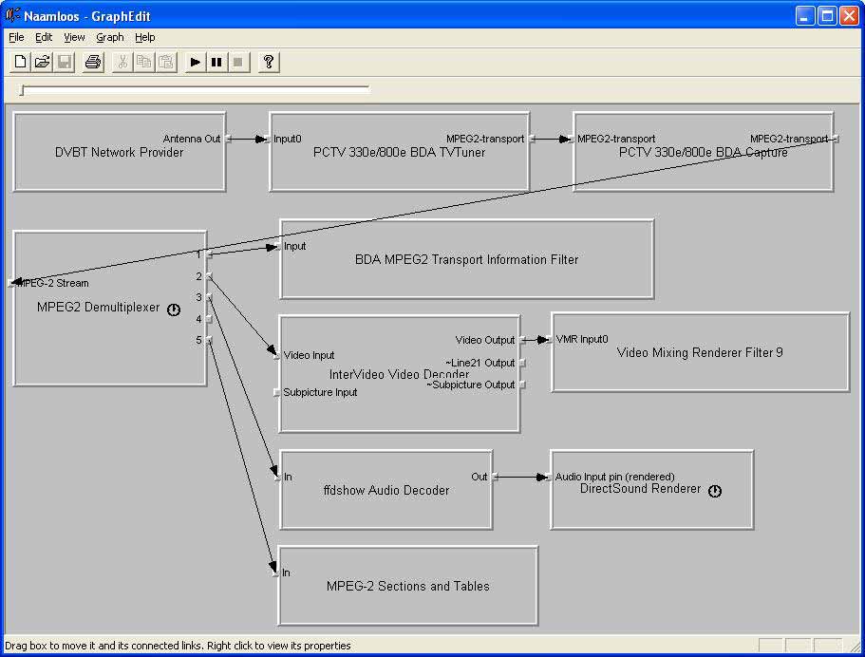Click the Antenna Out pin
Viewport: 865px width, 657px height.
pos(229,139)
